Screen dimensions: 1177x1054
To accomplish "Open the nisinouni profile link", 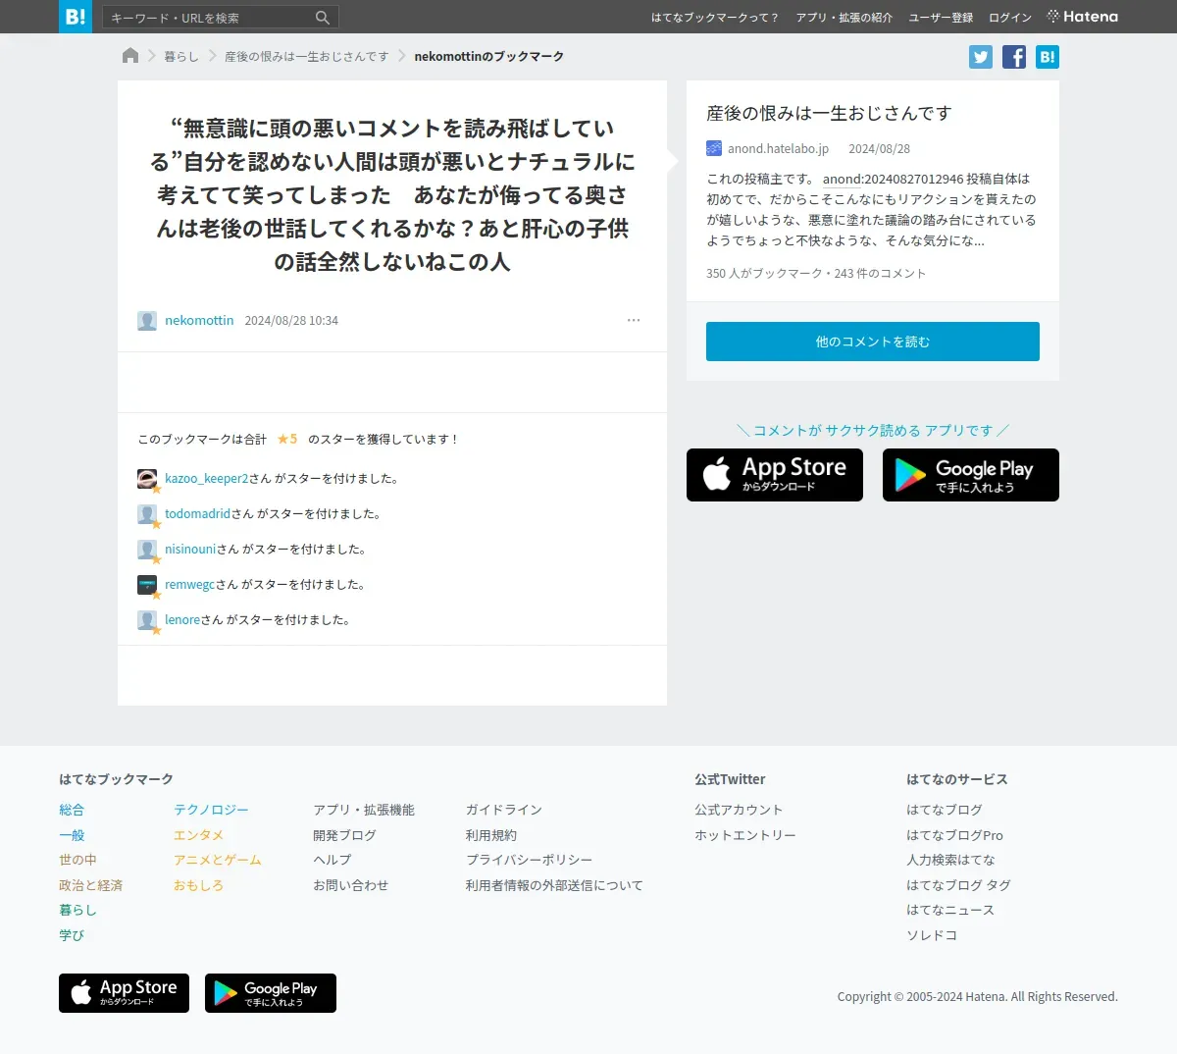I will tap(190, 550).
